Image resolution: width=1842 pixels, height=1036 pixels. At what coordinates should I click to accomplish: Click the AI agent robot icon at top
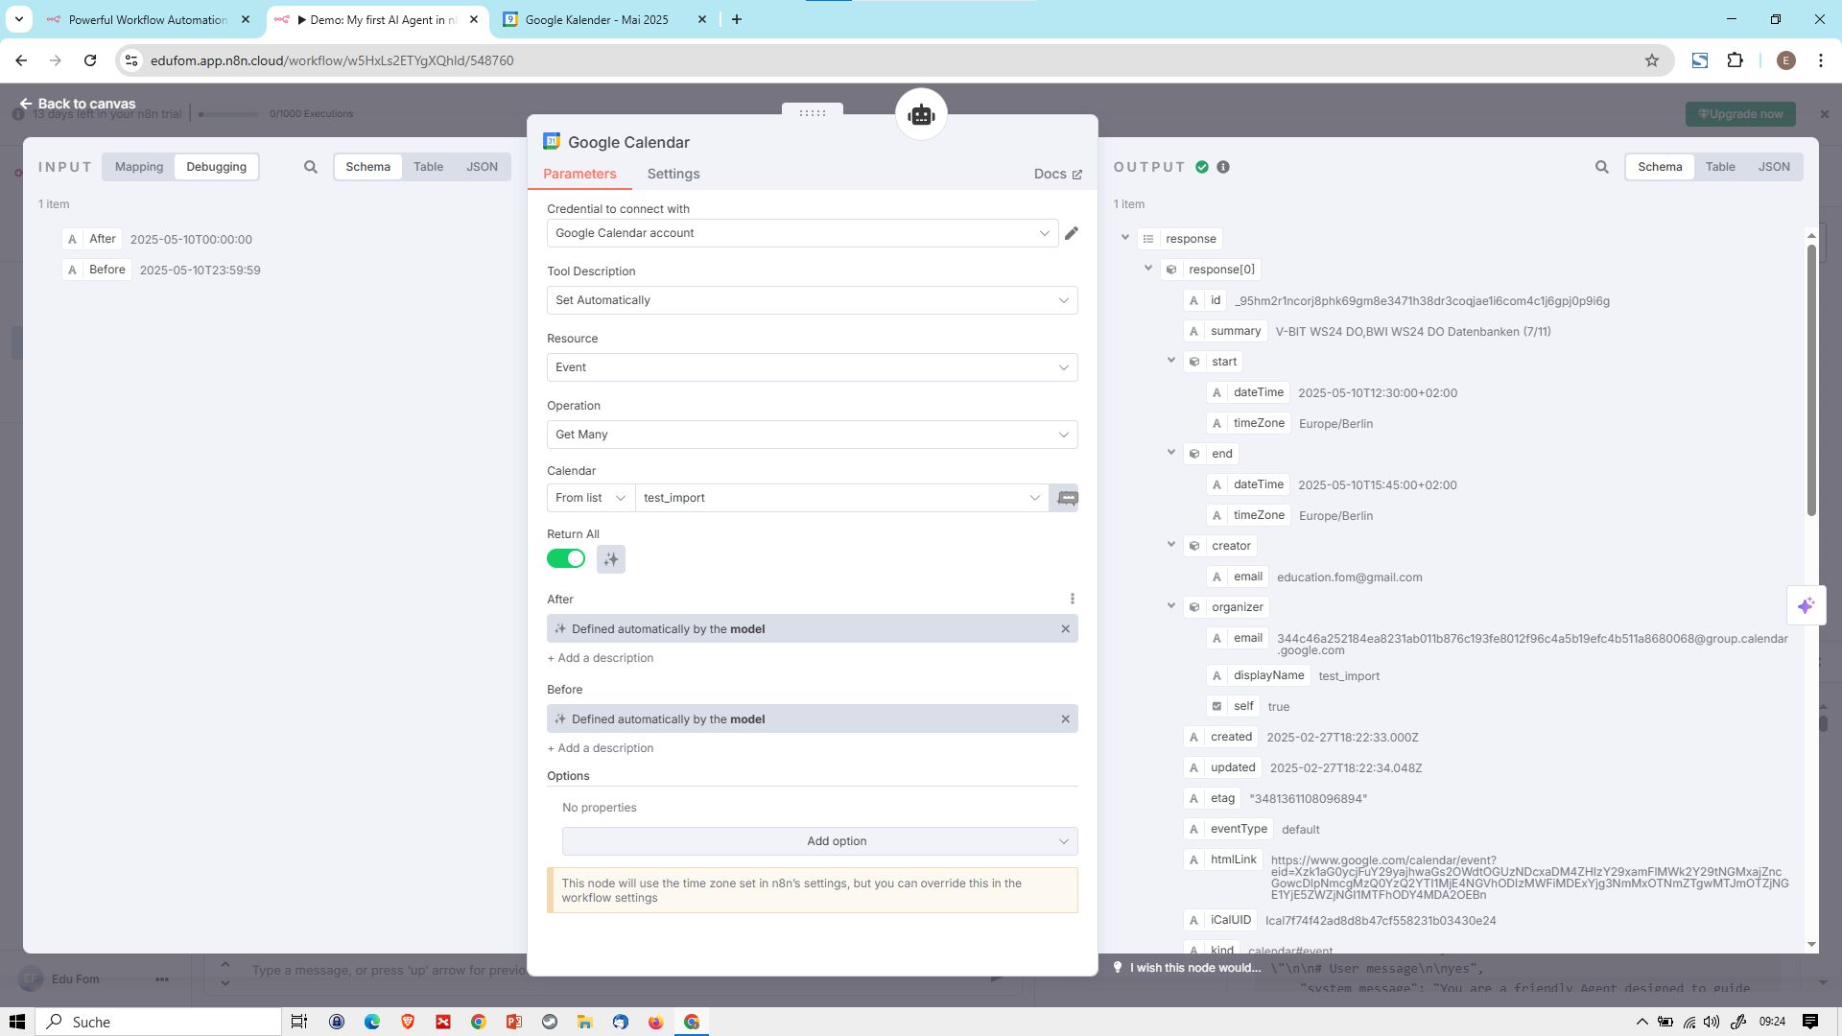921,115
